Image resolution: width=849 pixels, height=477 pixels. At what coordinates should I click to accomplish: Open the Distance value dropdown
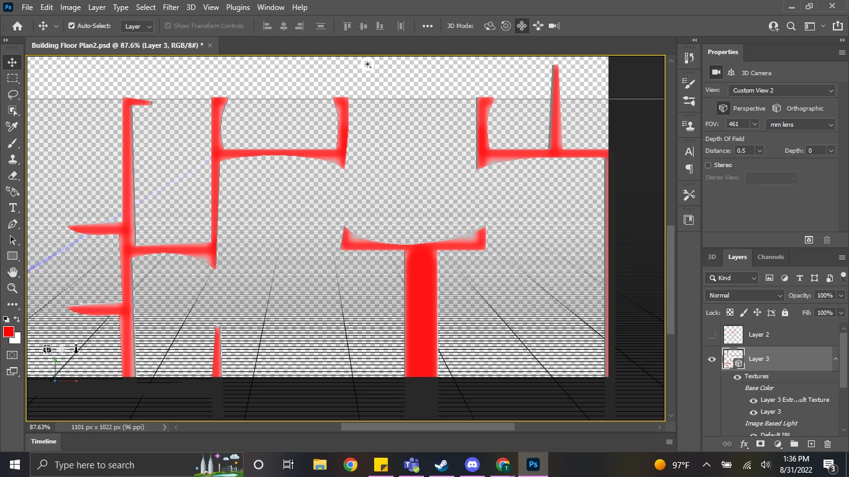[x=759, y=150]
